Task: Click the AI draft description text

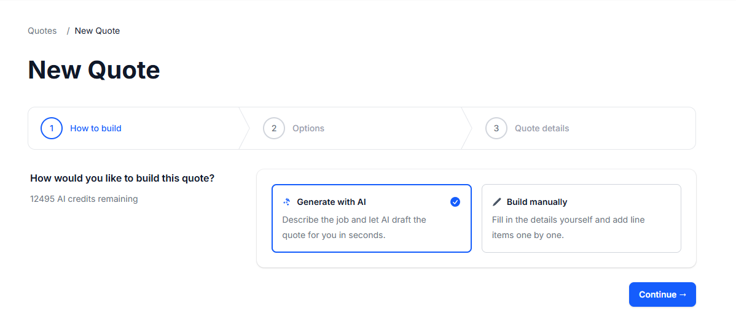Action: 354,227
